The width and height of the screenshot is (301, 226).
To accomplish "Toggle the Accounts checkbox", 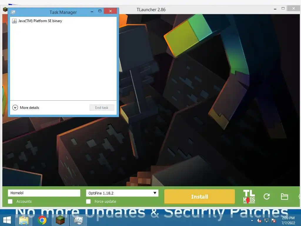I will pos(10,201).
